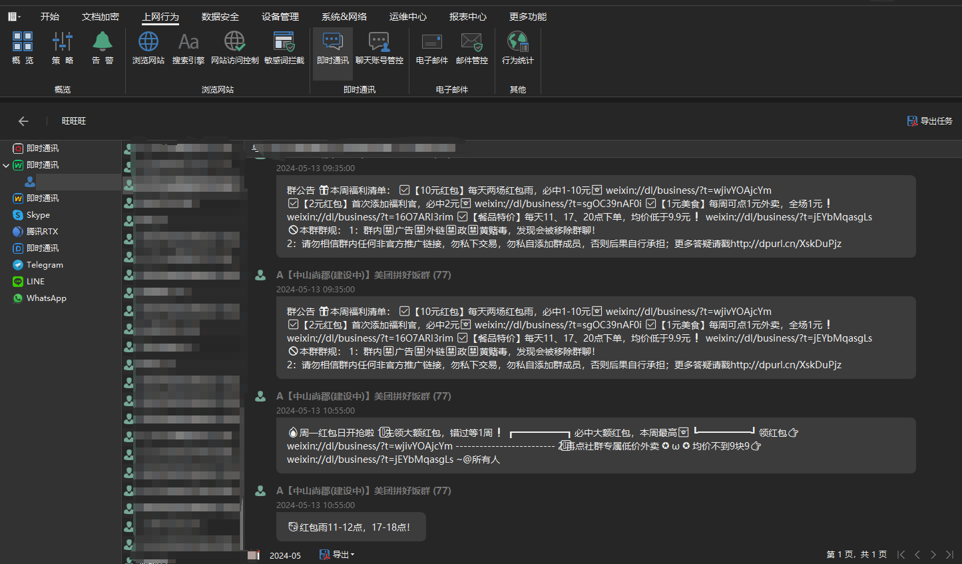Switch to the 系统&网络 tab
Screen dimensions: 962x564
point(344,17)
